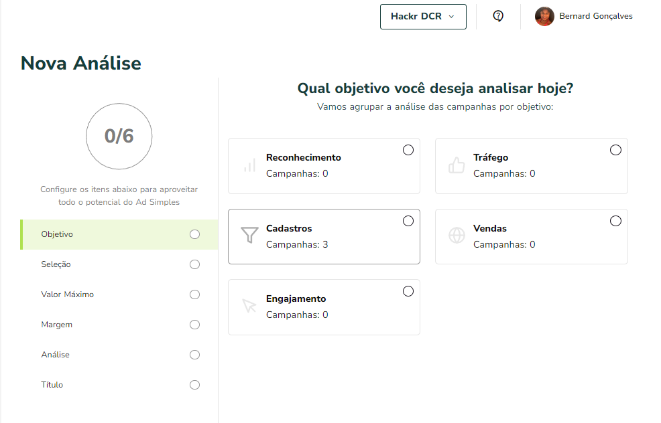Go to the Seleção step
This screenshot has width=661, height=423.
click(119, 264)
